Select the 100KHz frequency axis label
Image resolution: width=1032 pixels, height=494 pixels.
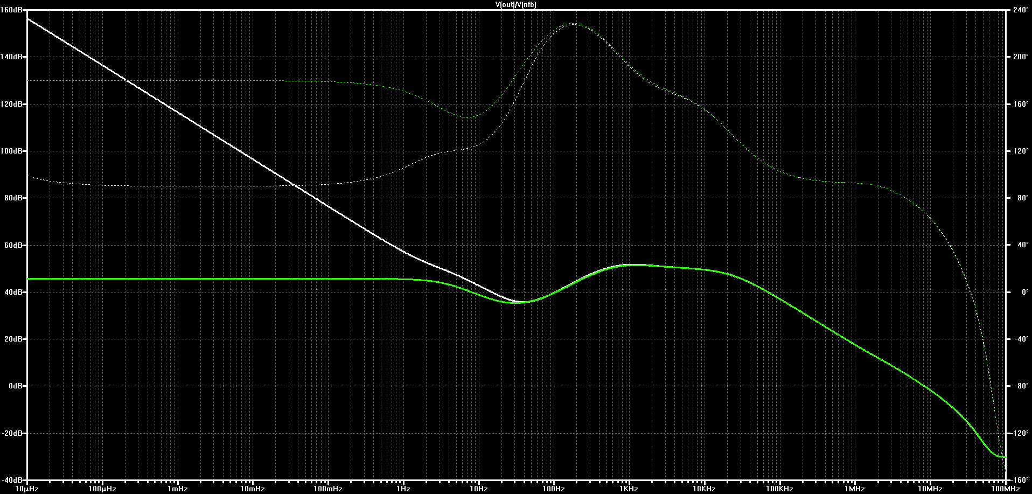[779, 489]
